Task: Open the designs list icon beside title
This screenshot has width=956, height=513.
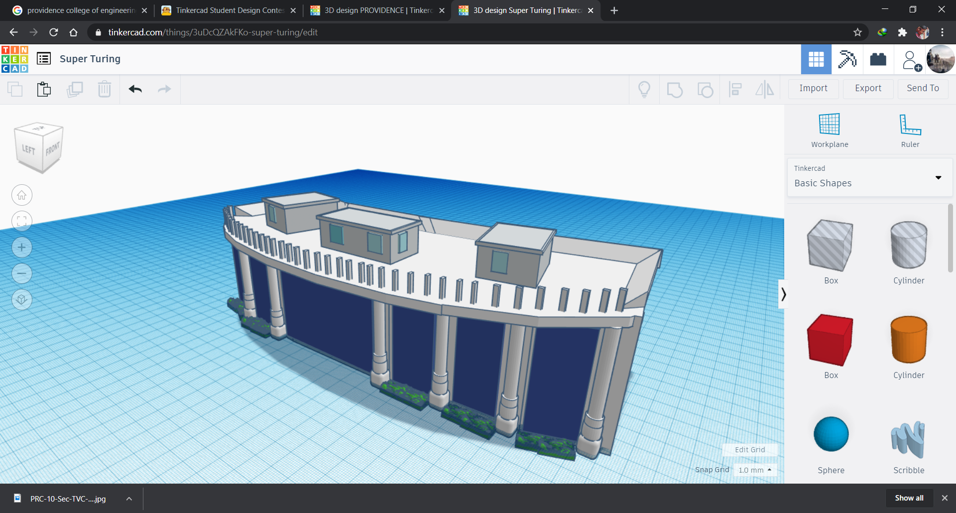Action: coord(44,59)
